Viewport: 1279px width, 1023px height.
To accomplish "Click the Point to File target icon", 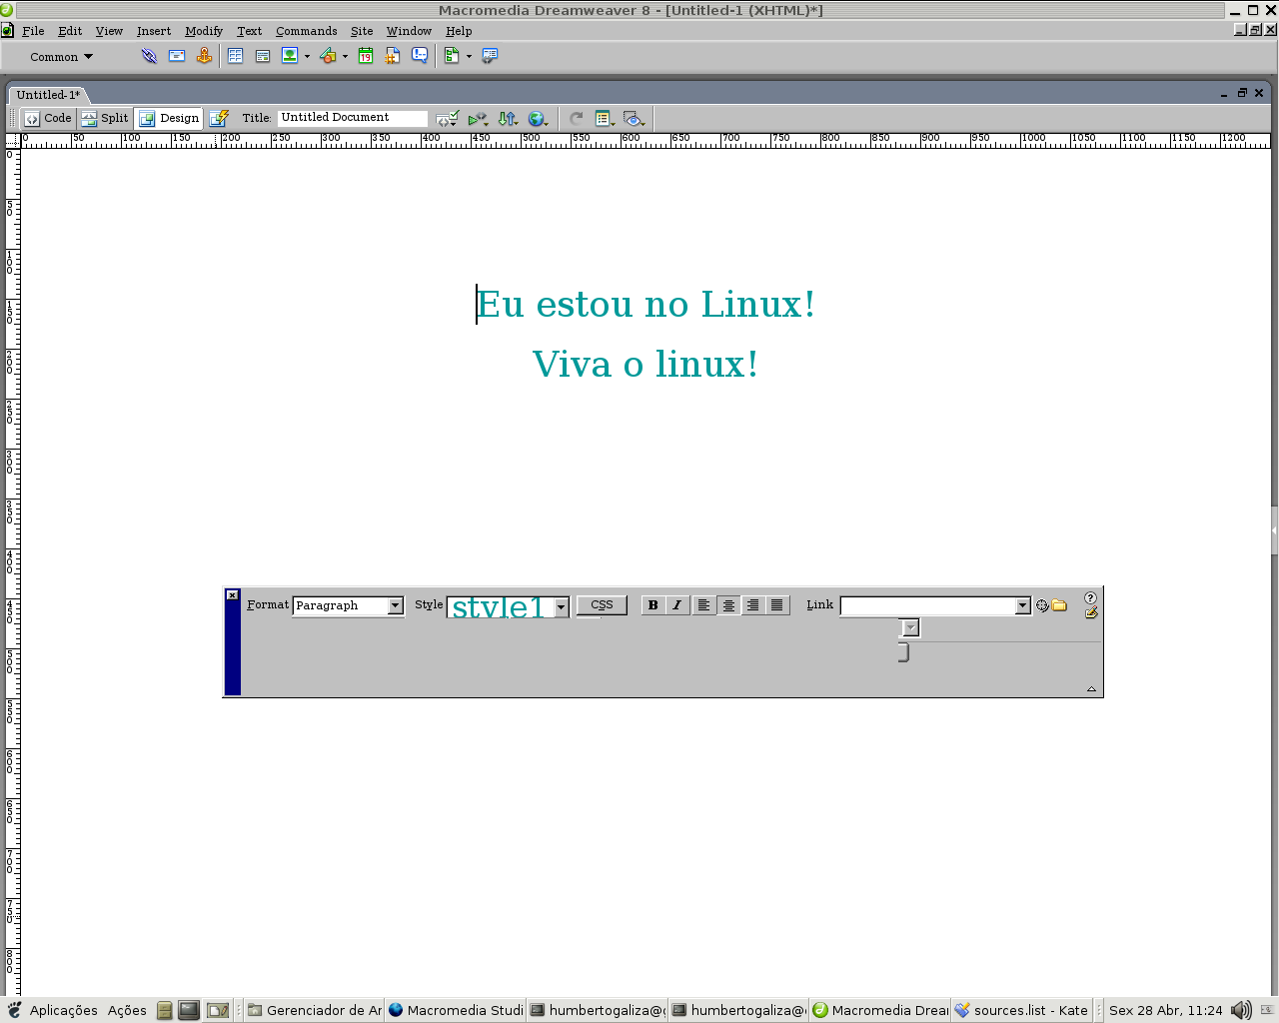I will pos(1042,605).
